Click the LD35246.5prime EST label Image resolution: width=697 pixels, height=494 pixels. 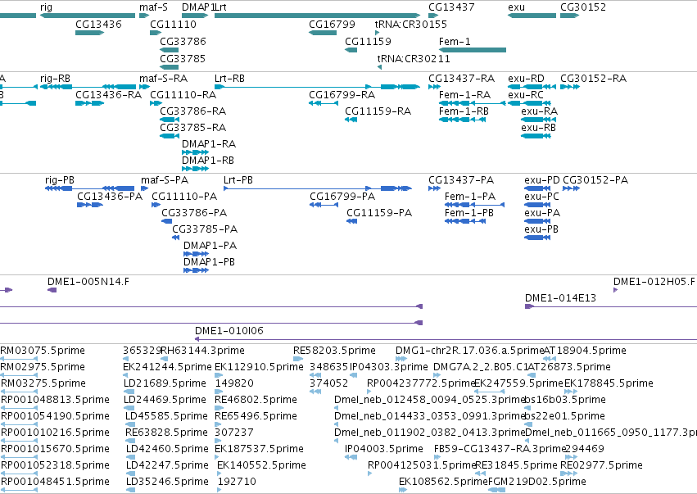click(x=167, y=482)
